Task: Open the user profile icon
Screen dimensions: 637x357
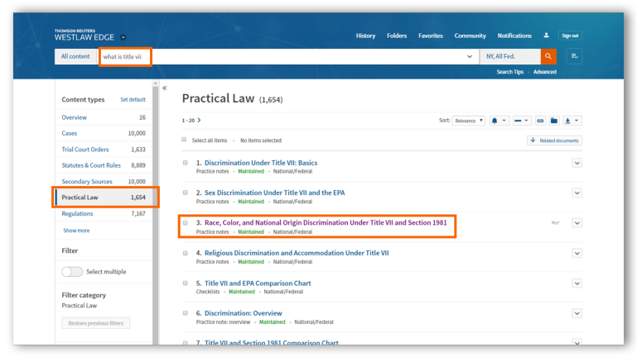Action: click(x=546, y=36)
